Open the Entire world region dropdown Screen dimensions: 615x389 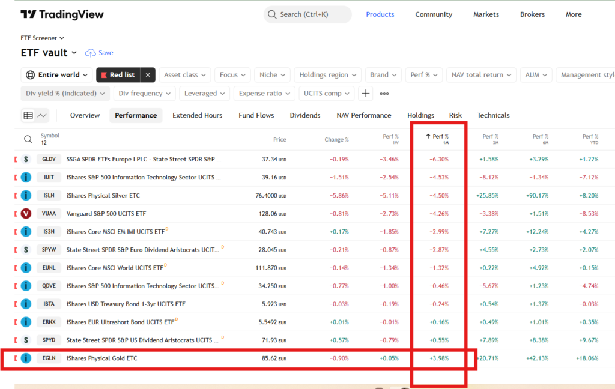click(x=57, y=75)
